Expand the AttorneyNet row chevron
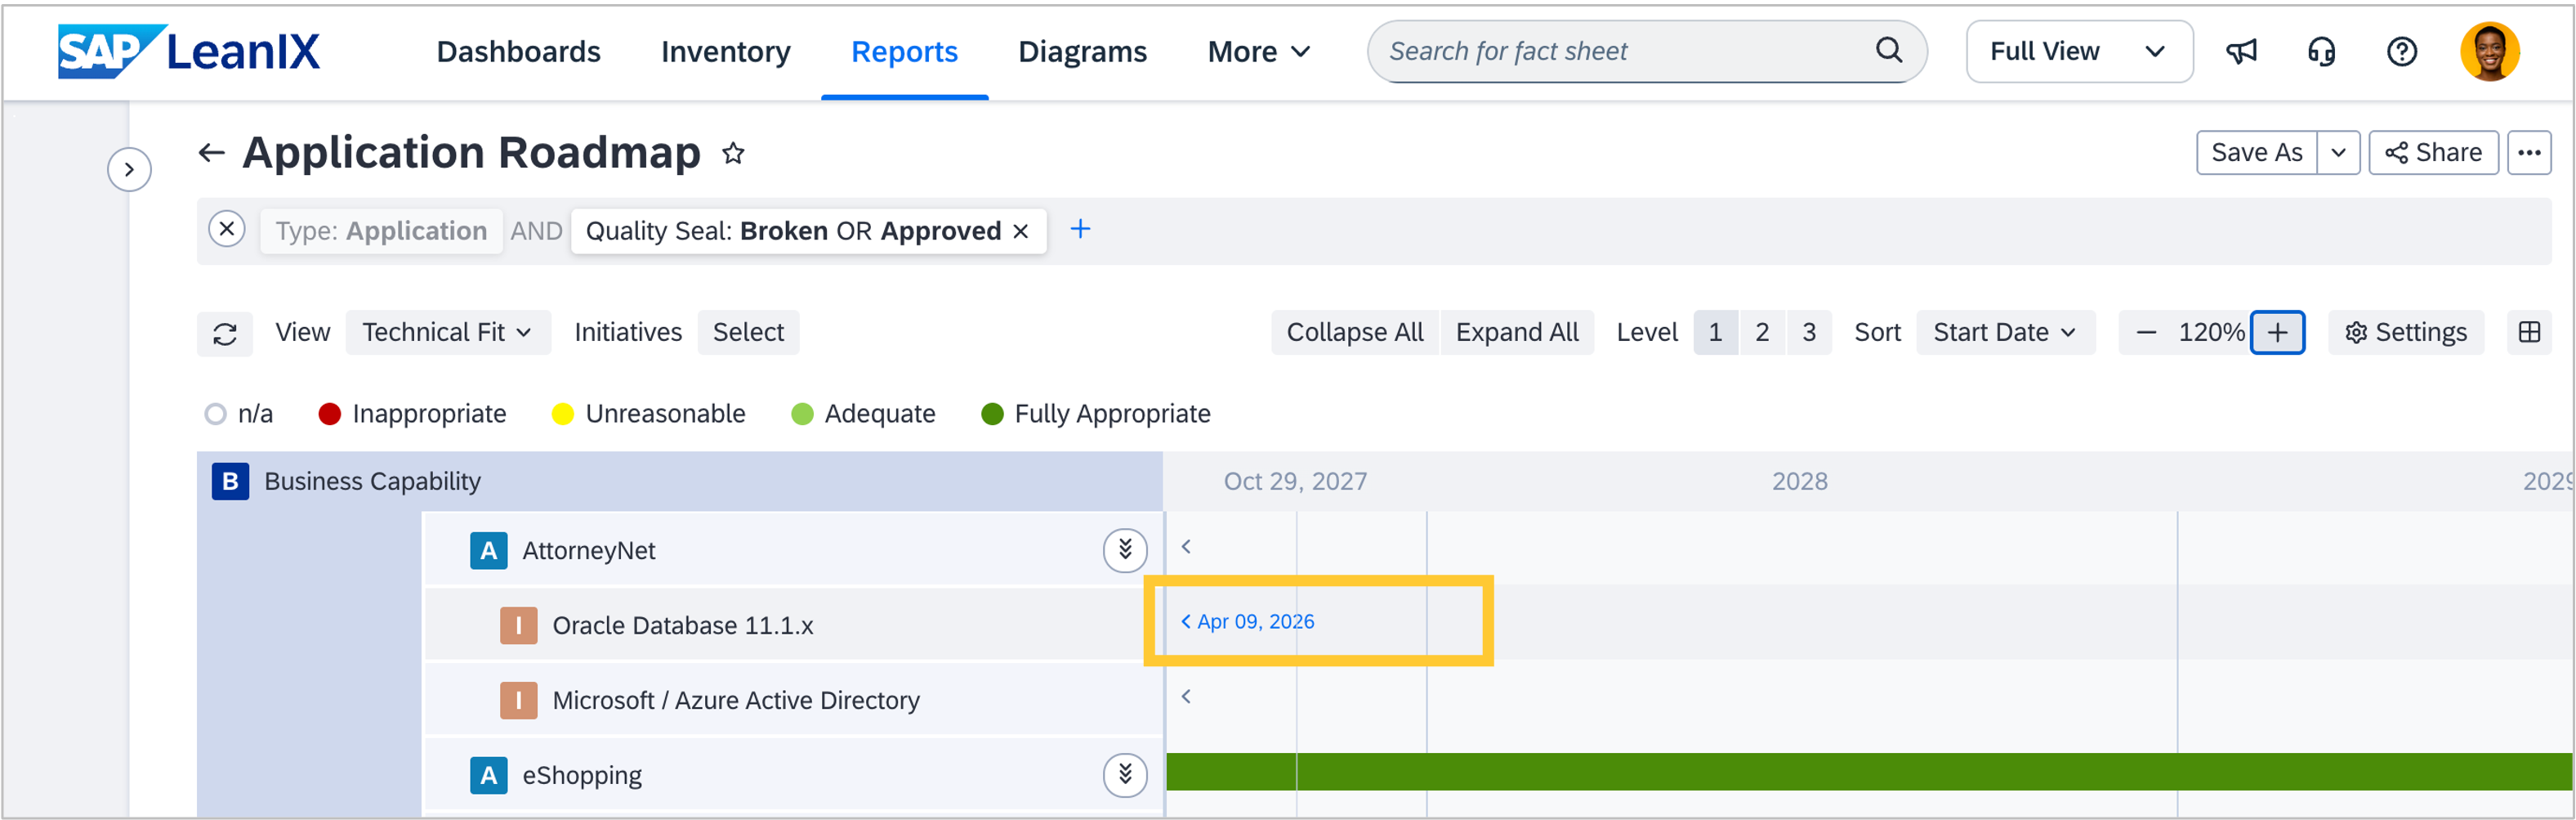 [x=1125, y=549]
